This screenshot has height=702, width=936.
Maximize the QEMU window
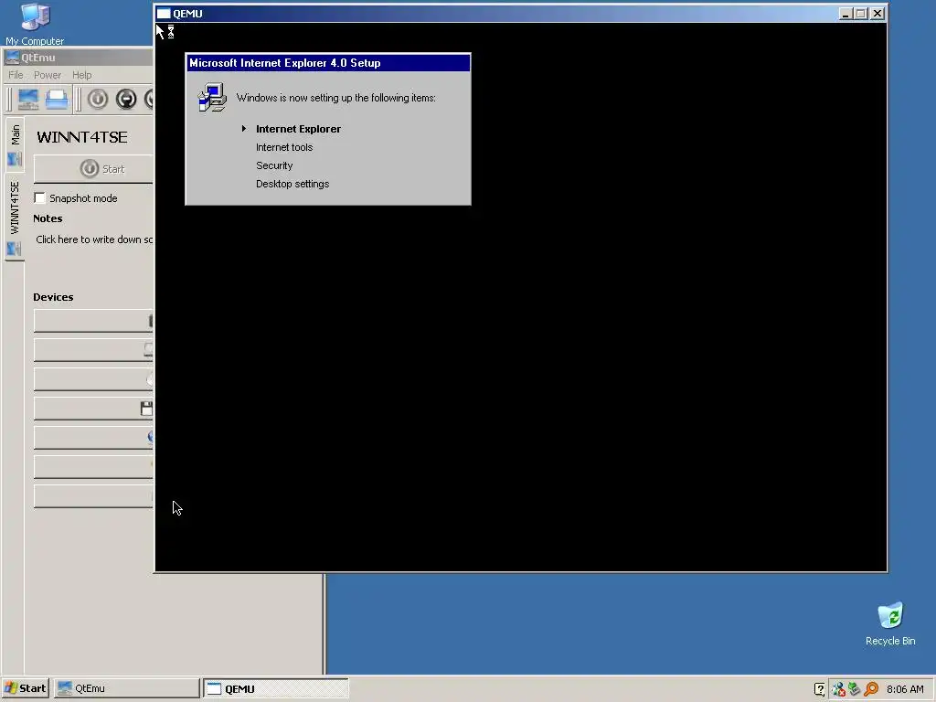coord(860,14)
